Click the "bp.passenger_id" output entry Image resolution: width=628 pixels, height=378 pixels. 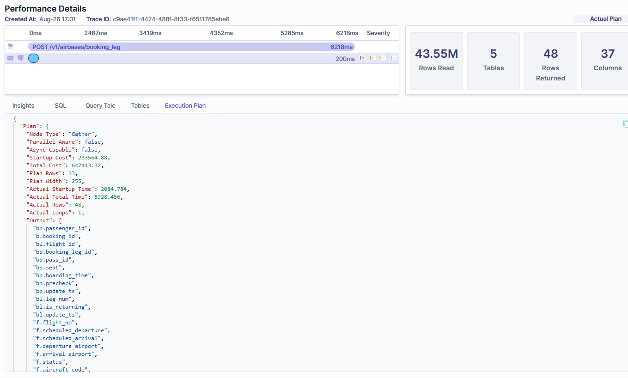click(x=62, y=228)
